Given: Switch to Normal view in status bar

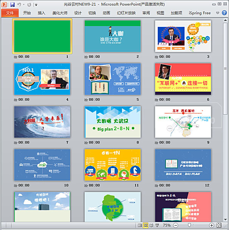Looking at the screenshot, I should point(140,225).
